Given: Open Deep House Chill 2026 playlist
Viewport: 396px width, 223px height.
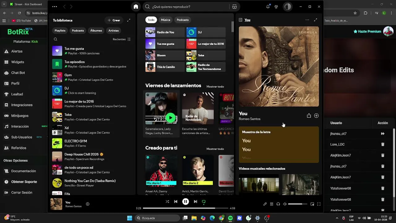Looking at the screenshot, I should click(x=92, y=156).
